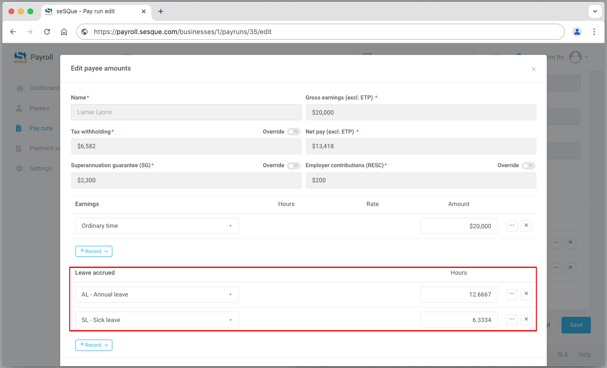607x368 pixels.
Task: Go to the browser home page
Action: (x=64, y=32)
